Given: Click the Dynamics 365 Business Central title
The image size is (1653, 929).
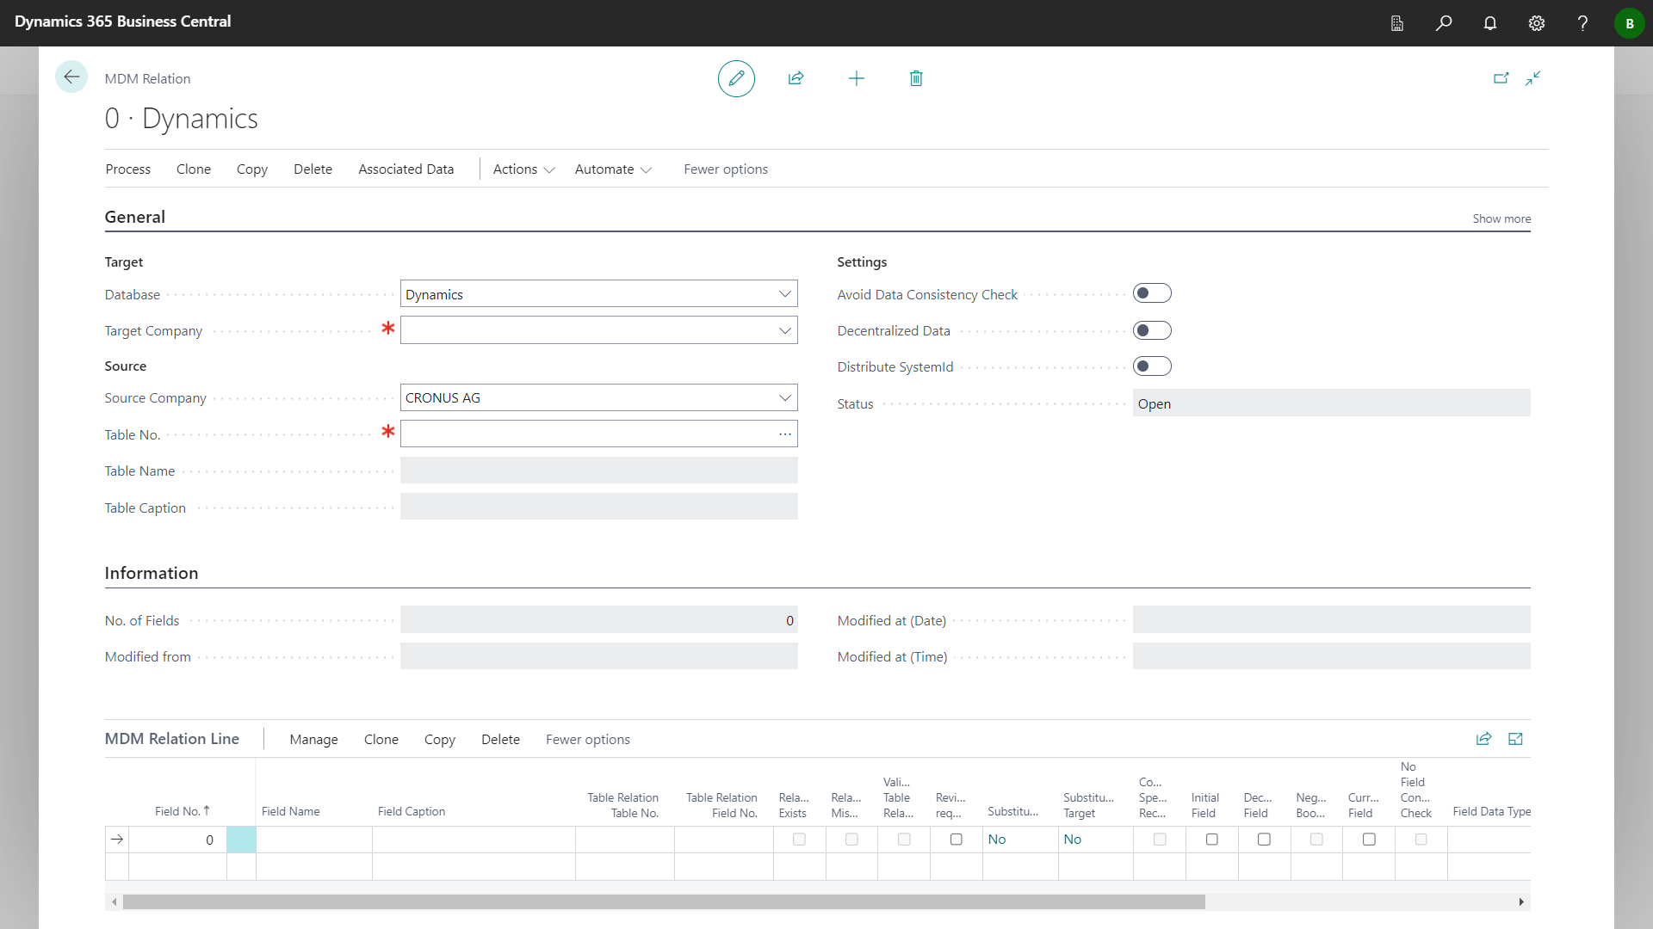Looking at the screenshot, I should pos(123,22).
